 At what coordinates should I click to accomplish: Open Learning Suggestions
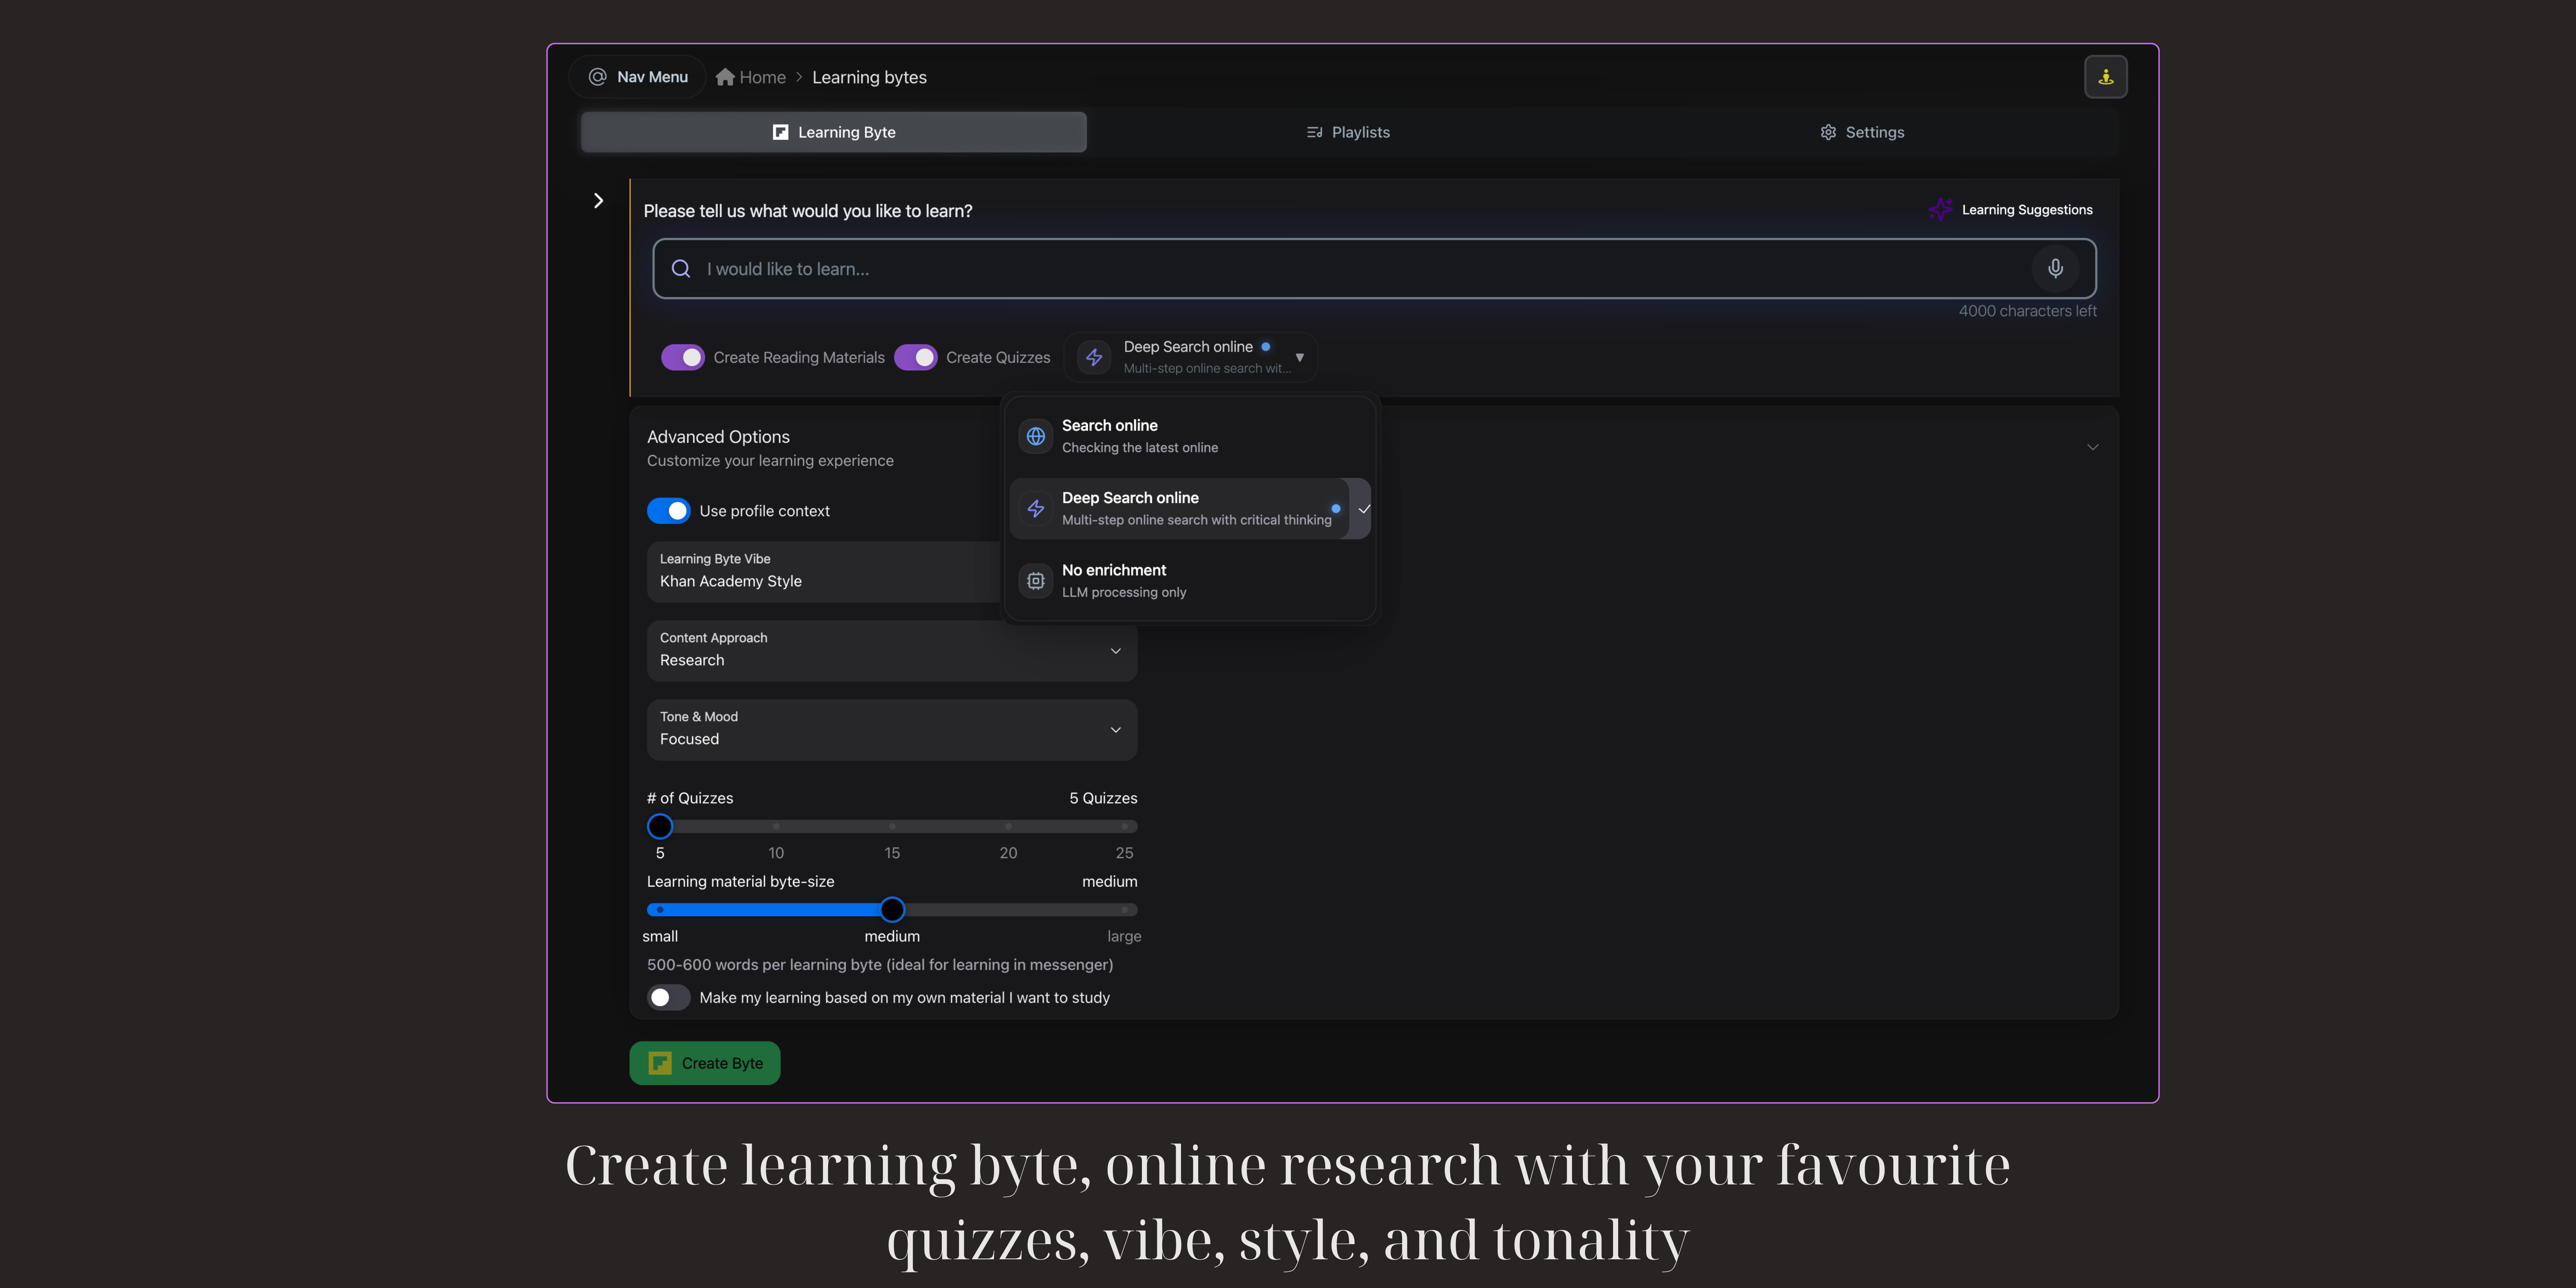[2011, 209]
